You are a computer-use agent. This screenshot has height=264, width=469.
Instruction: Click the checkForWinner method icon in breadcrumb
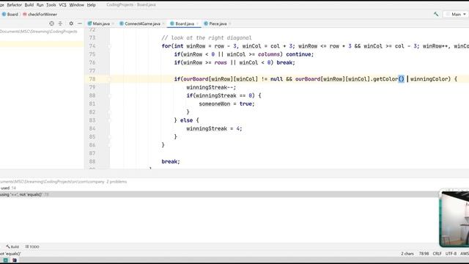point(25,14)
